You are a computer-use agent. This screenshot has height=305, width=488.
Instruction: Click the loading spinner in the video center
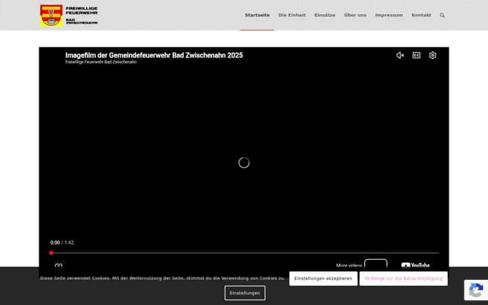[x=244, y=163]
